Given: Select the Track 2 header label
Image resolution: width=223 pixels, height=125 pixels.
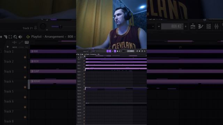Looking at the screenshot, I should [x=9, y=61].
